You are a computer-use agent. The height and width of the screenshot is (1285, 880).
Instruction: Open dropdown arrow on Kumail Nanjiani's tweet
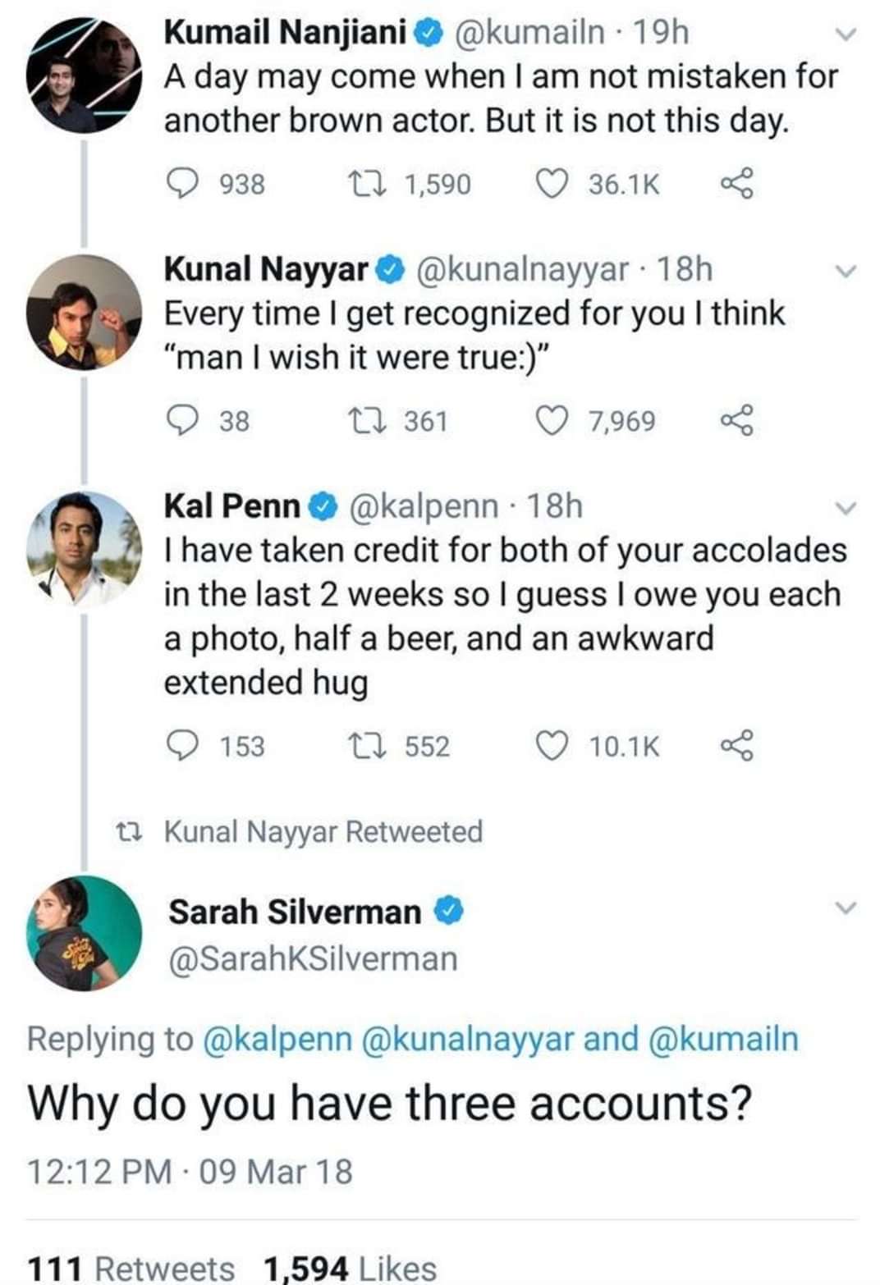point(845,34)
